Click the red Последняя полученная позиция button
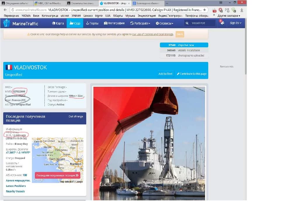292x220 pixels. coord(58,176)
